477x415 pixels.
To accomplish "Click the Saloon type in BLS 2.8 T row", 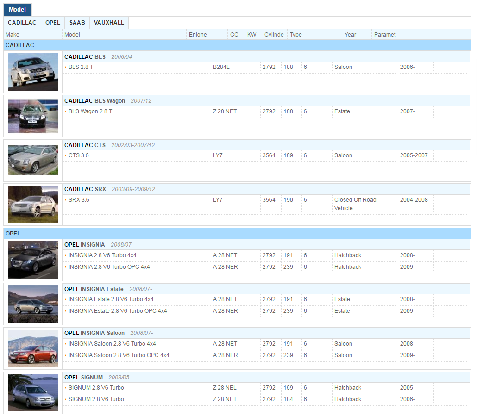I will (343, 67).
